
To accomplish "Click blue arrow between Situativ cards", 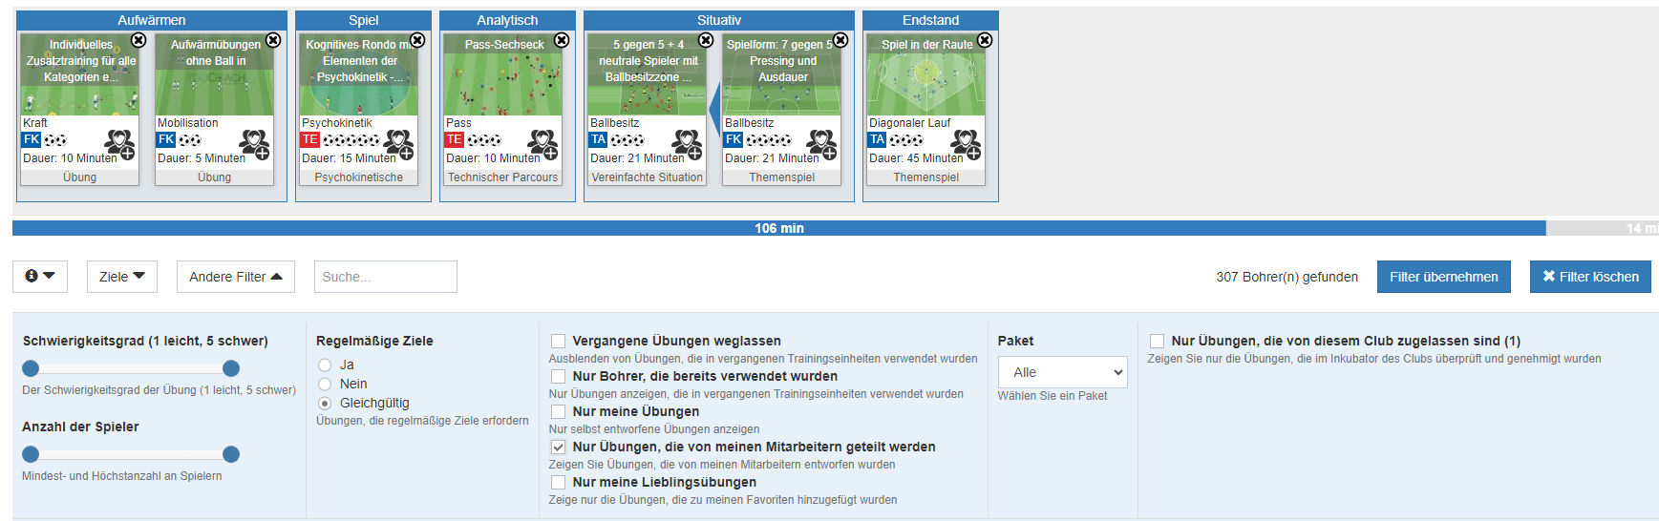I will pyautogui.click(x=713, y=110).
